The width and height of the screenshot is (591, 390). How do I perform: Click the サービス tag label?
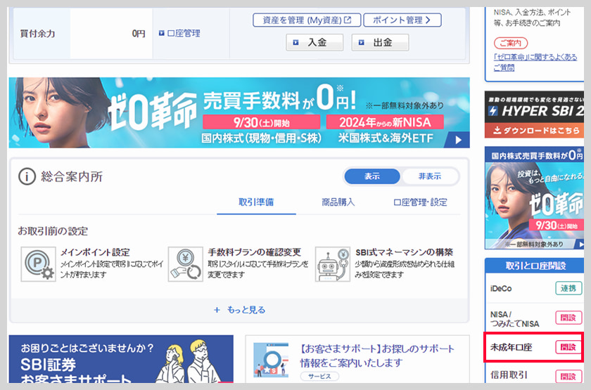tap(319, 377)
